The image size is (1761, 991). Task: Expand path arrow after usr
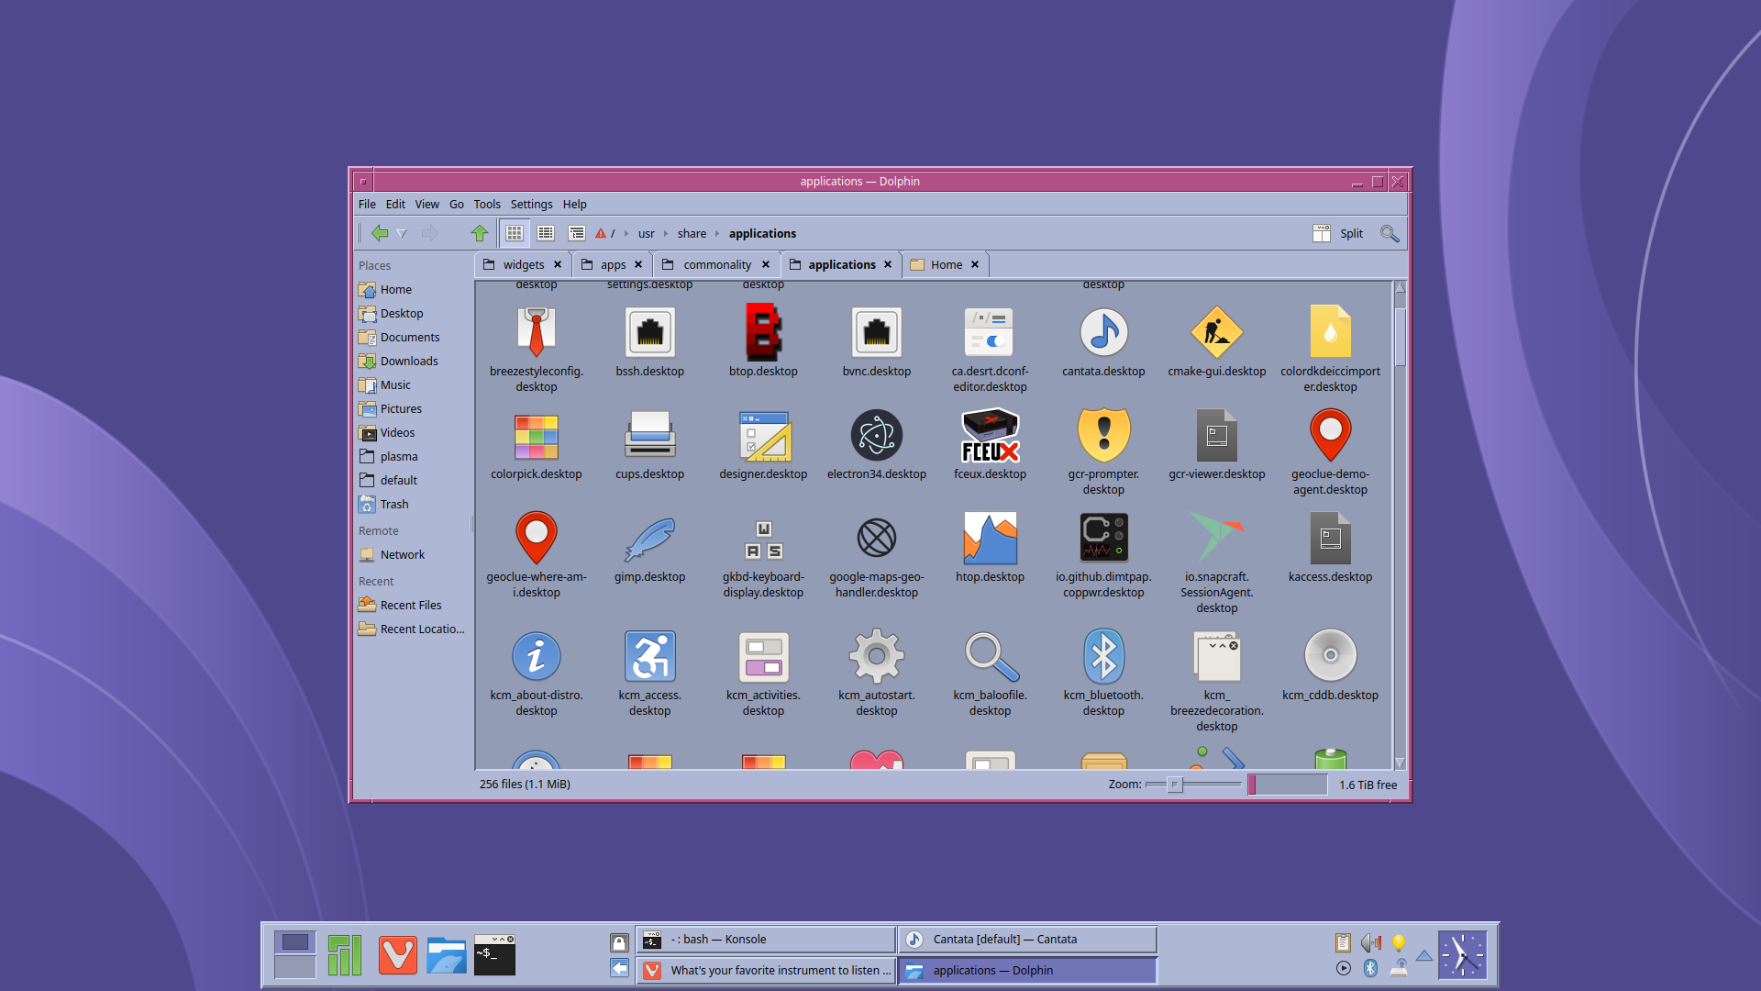click(x=666, y=234)
